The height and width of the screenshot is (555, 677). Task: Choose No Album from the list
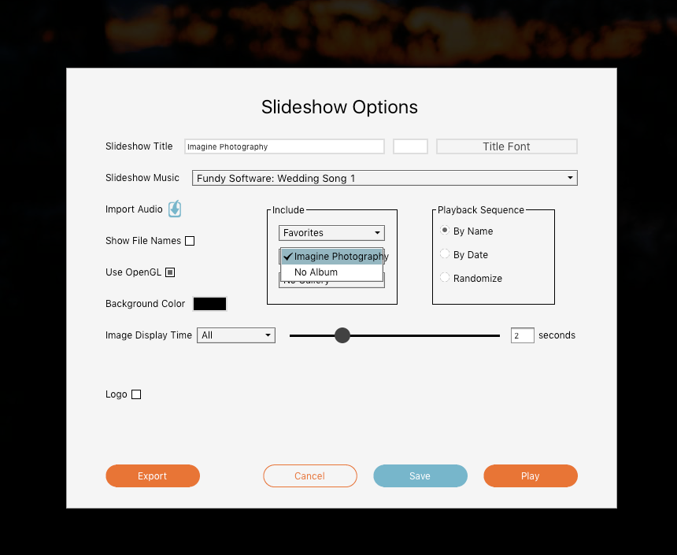(331, 272)
